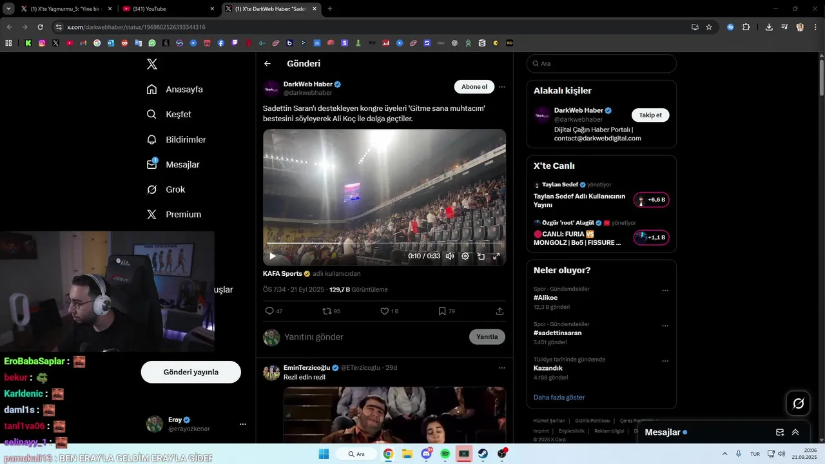The image size is (825, 464).
Task: Open Spotify from the taskbar
Action: tap(445, 454)
